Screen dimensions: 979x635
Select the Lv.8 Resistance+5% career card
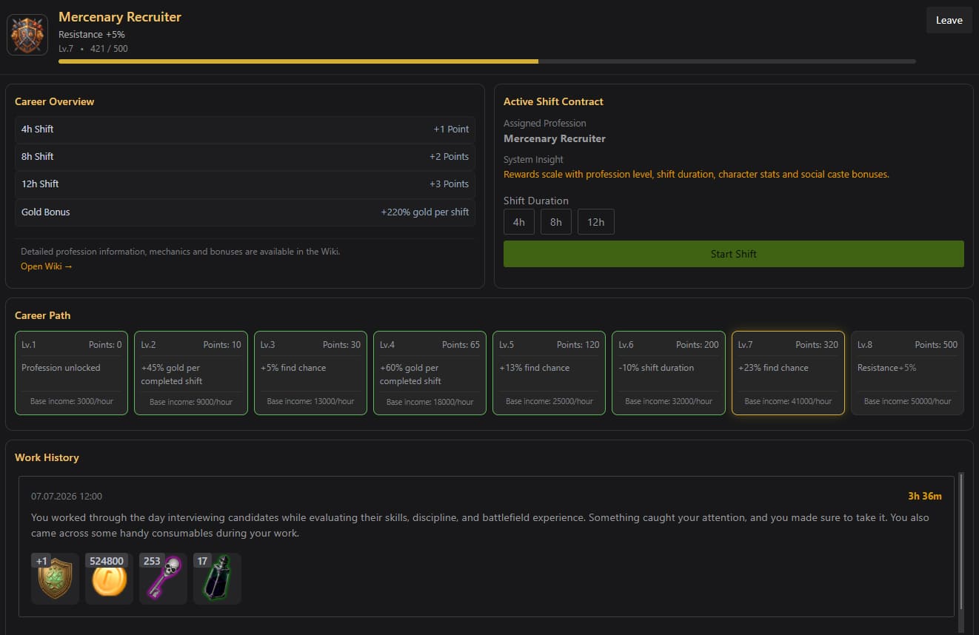point(907,373)
